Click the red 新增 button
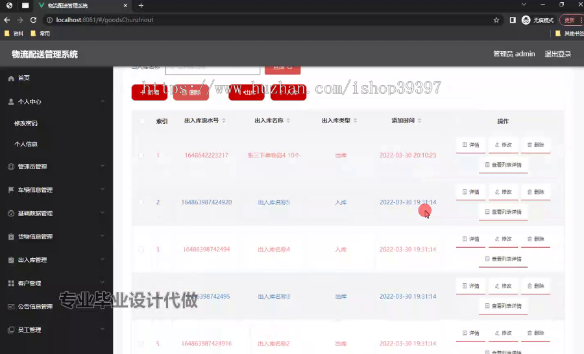Viewport: 584px width, 354px height. (x=149, y=92)
